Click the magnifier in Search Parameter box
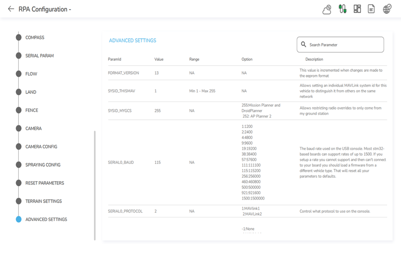 click(x=303, y=44)
